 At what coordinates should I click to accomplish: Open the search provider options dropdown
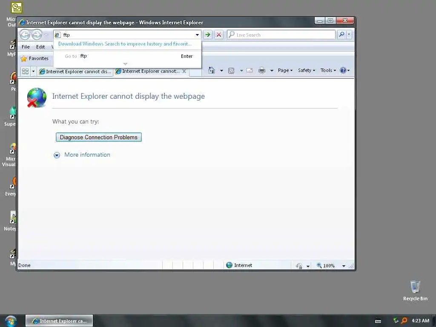(349, 34)
